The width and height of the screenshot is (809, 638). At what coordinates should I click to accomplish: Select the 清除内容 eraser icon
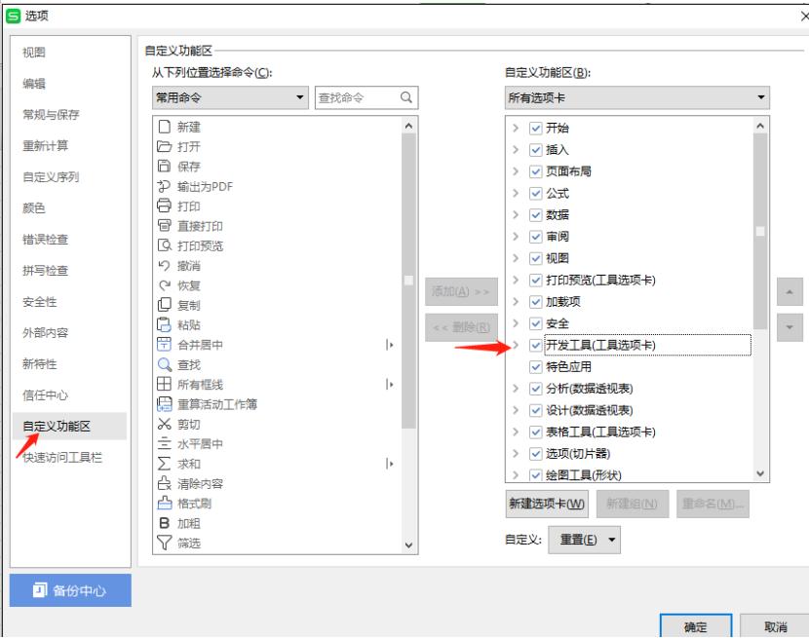pos(164,483)
